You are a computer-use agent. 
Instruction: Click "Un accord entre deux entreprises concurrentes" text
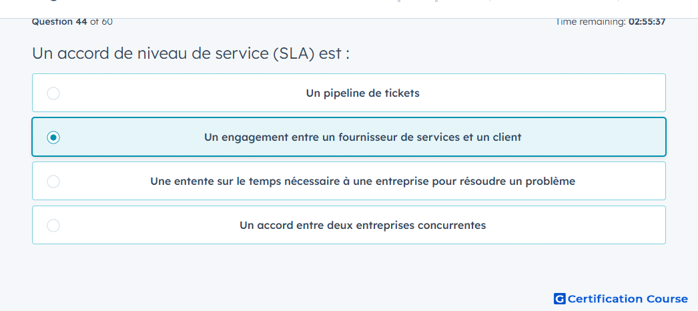coord(362,226)
